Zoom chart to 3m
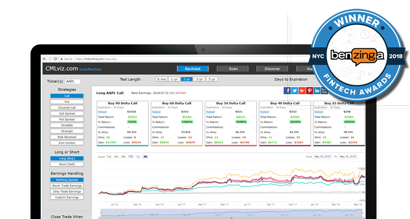The height and width of the screenshot is (219, 410). [116, 157]
